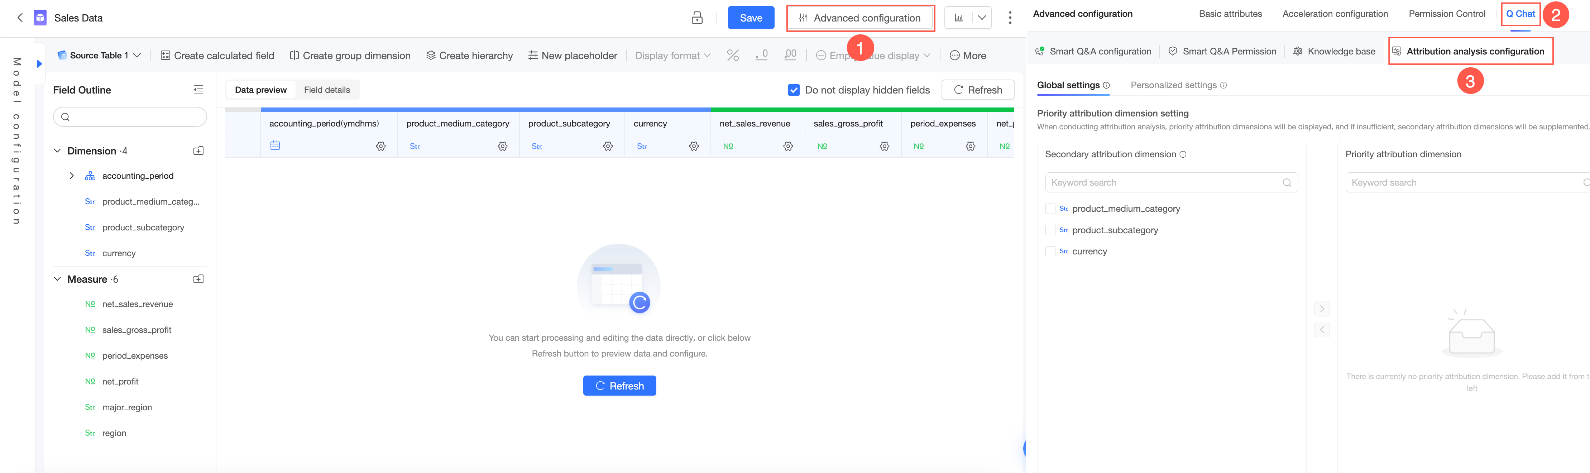Open the vertical three-dot menu
The width and height of the screenshot is (1590, 473).
tap(1010, 18)
